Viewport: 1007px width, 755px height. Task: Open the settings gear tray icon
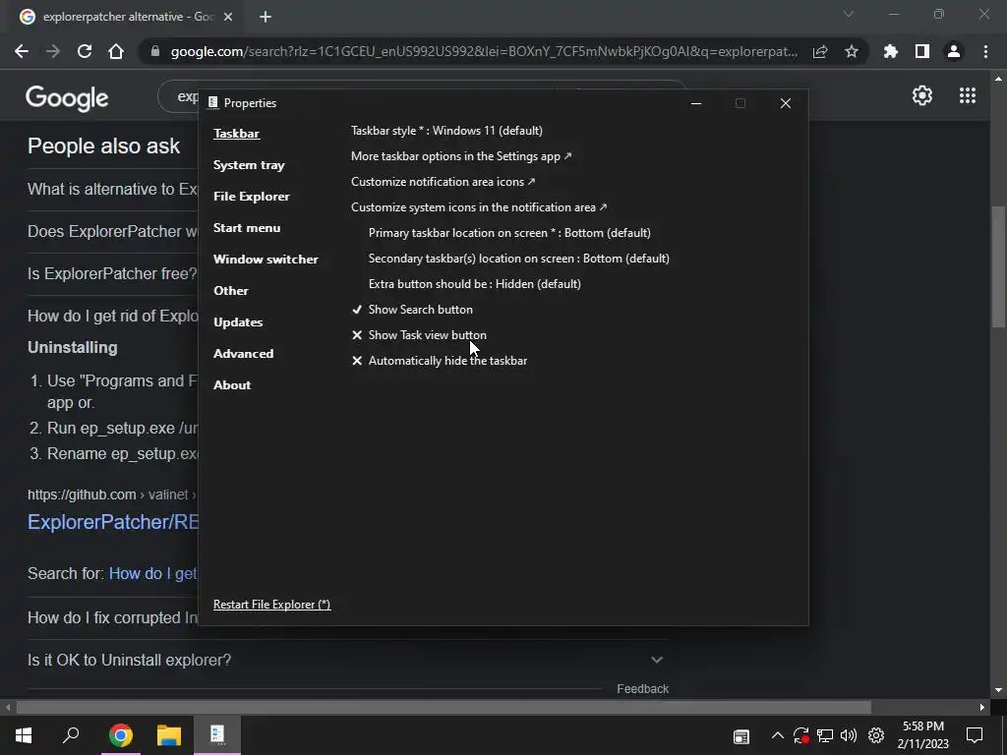click(x=876, y=735)
